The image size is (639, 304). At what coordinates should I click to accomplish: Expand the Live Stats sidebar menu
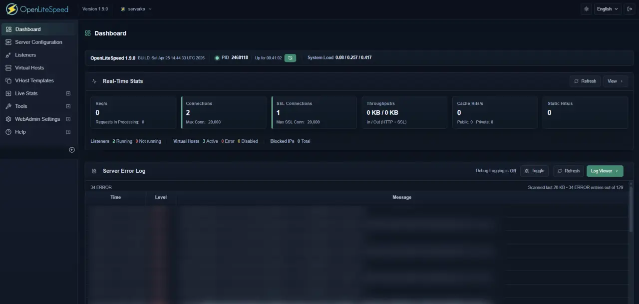click(x=27, y=93)
